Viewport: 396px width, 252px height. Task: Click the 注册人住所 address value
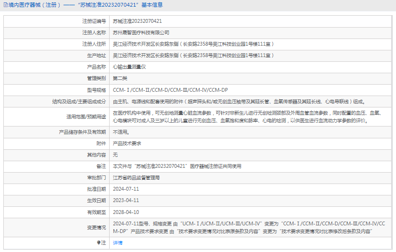pyautogui.click(x=193, y=44)
